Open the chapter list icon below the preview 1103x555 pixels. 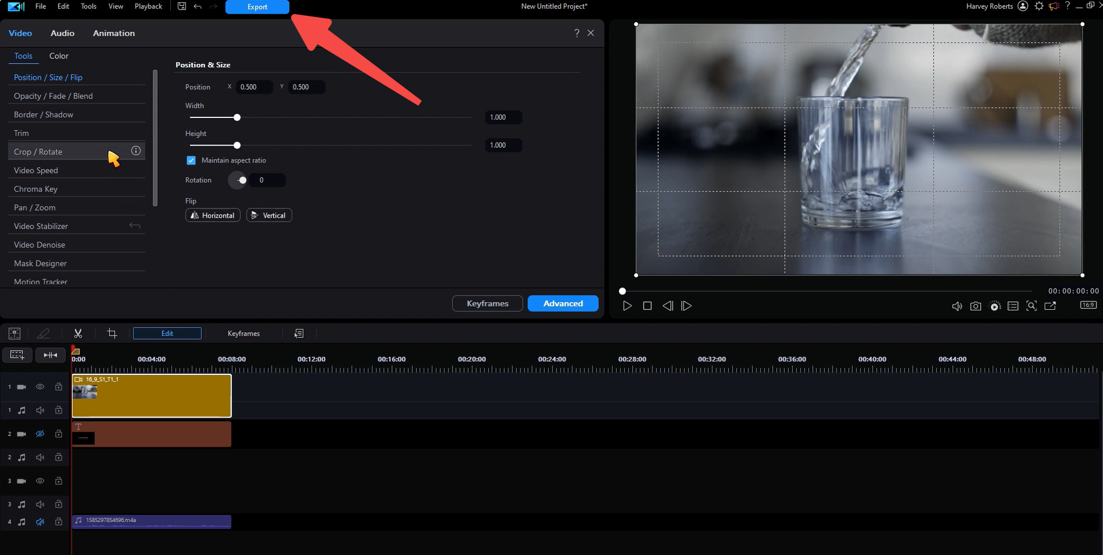pyautogui.click(x=1013, y=305)
